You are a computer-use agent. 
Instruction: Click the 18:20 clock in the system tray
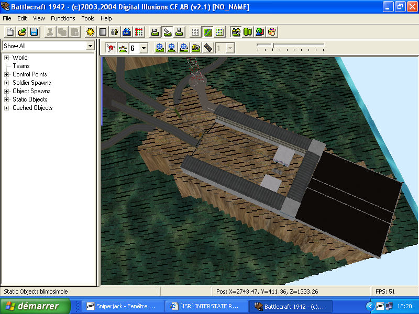pos(404,306)
